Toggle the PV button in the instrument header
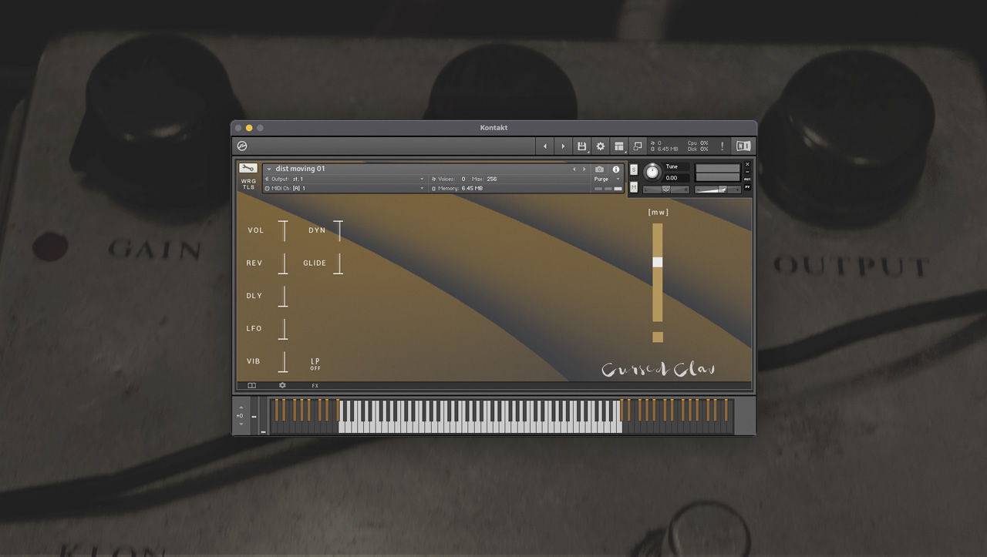The width and height of the screenshot is (987, 557). 747,187
